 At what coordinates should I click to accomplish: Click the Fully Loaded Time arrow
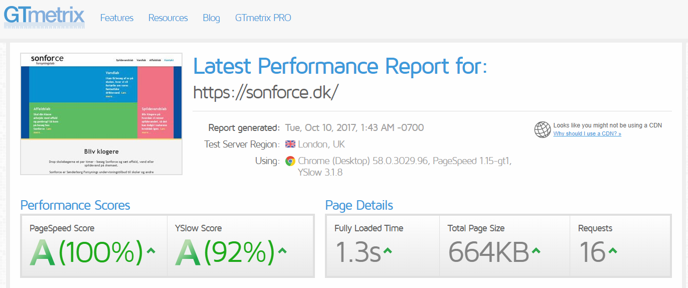[x=388, y=250]
